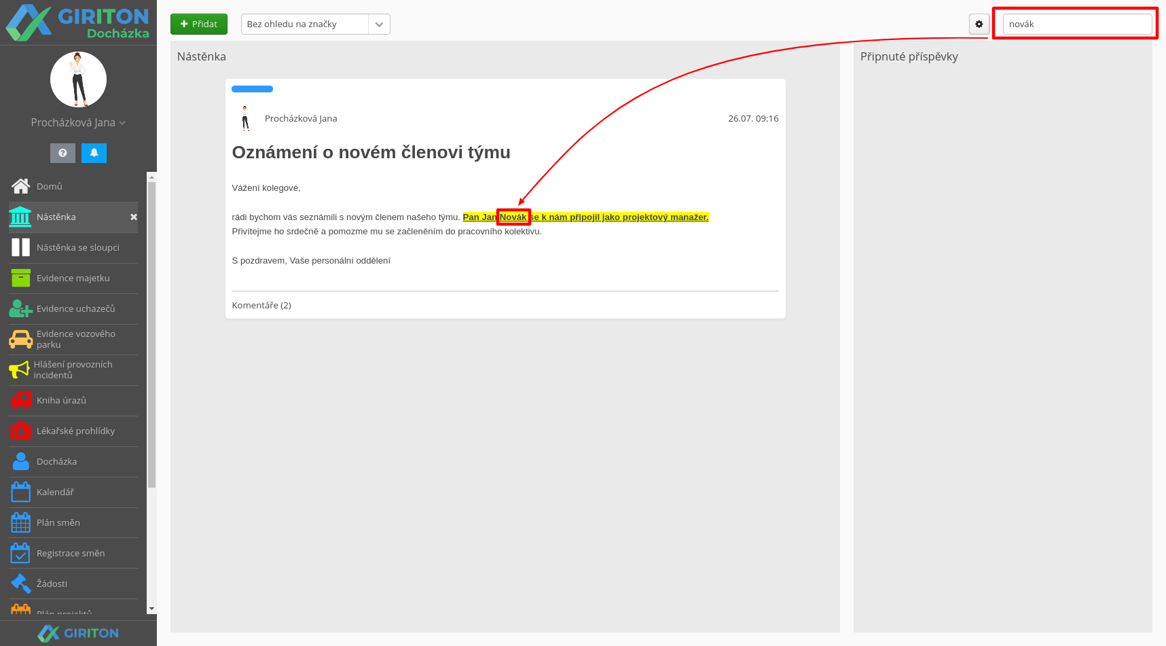Viewport: 1166px width, 646px height.
Task: Select Nástěnka se sloupci menu label
Action: point(78,247)
